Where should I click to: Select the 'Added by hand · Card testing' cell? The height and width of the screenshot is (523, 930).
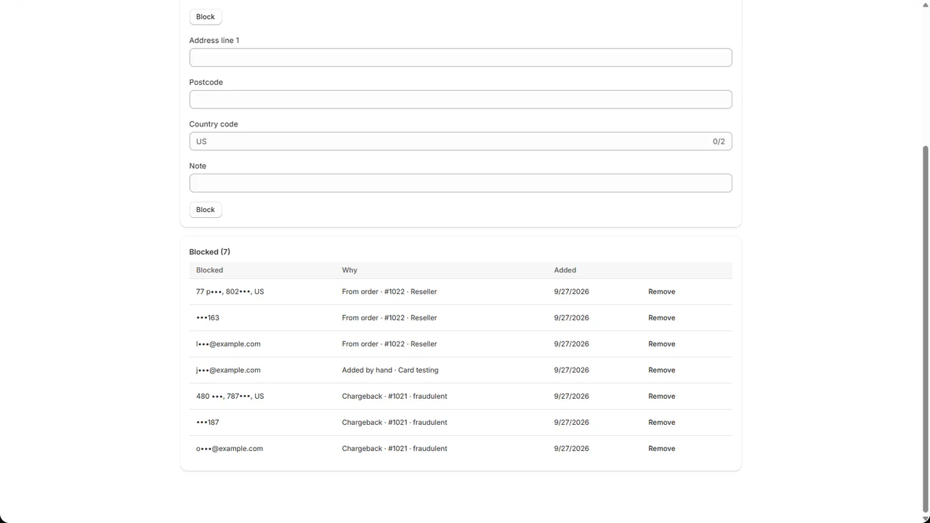[x=390, y=370]
